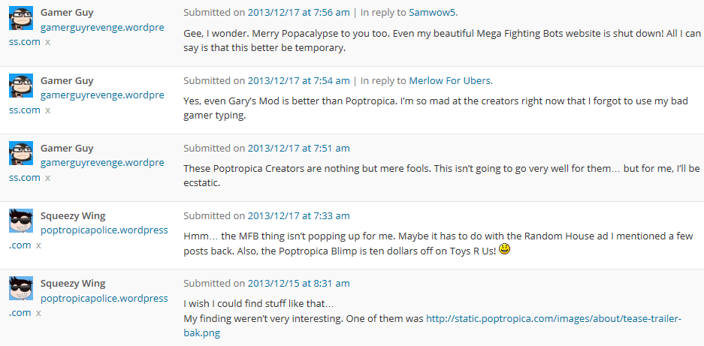Viewport: 704px width, 346px height.
Task: Open the static.poptropica.com tease-trailer image link
Action: (433, 326)
